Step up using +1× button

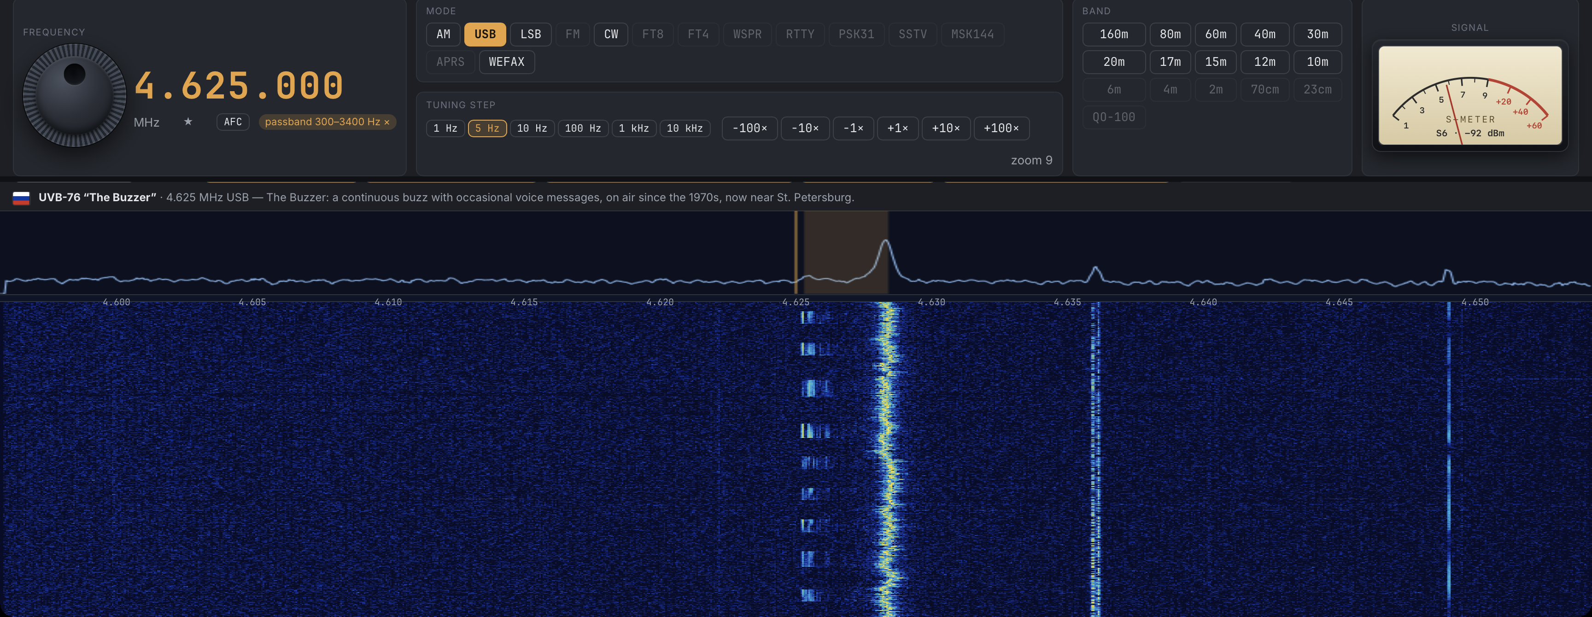[898, 128]
